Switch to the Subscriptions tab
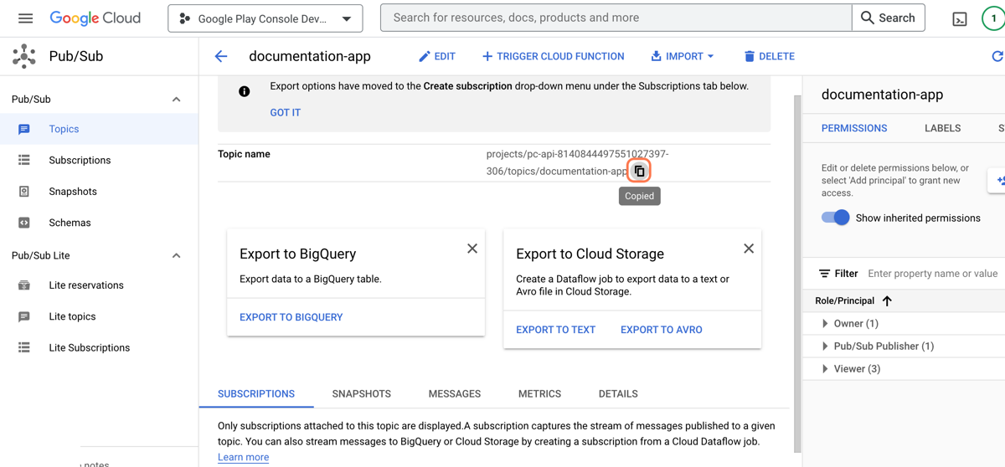The image size is (1005, 467). pyautogui.click(x=256, y=393)
